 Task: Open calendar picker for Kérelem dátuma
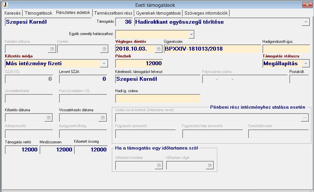coord(52,49)
